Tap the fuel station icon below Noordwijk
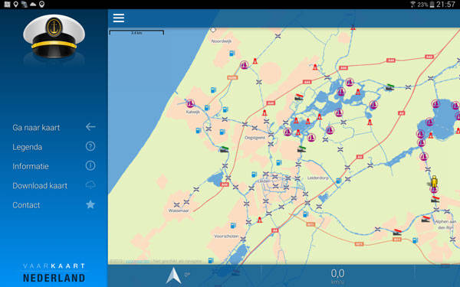 [x=232, y=54]
